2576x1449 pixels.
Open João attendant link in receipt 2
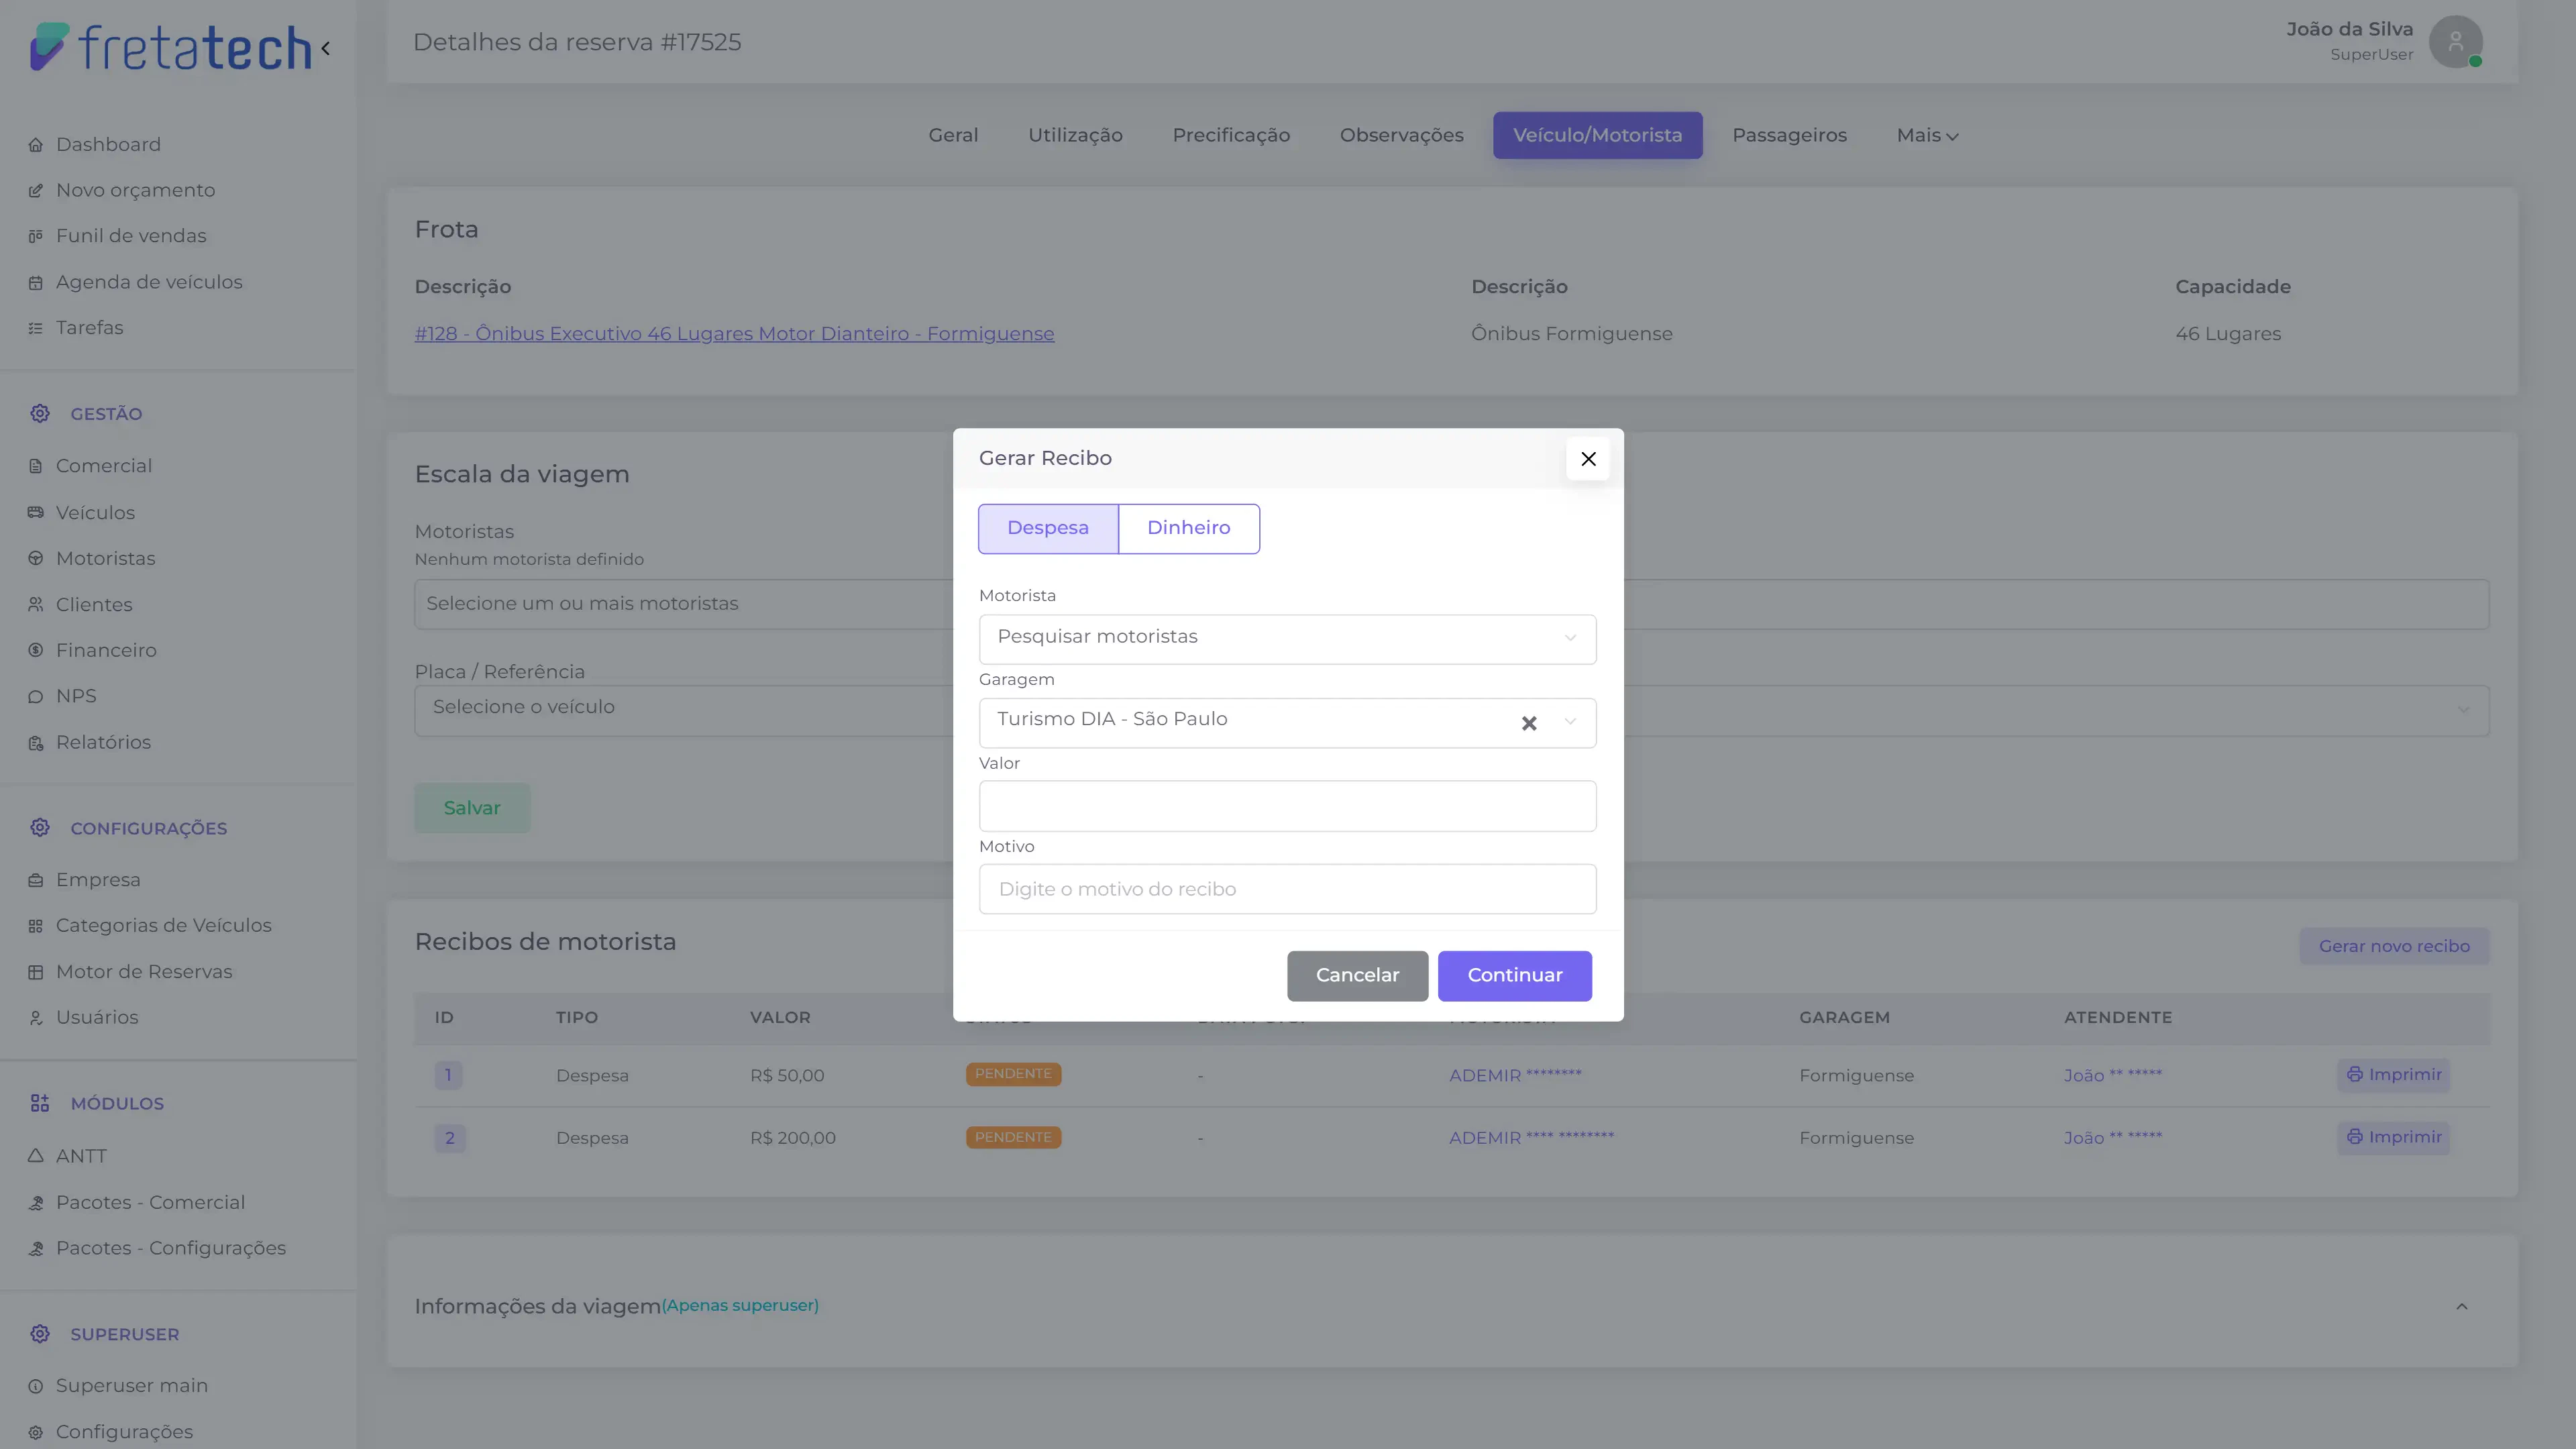(x=2112, y=1138)
